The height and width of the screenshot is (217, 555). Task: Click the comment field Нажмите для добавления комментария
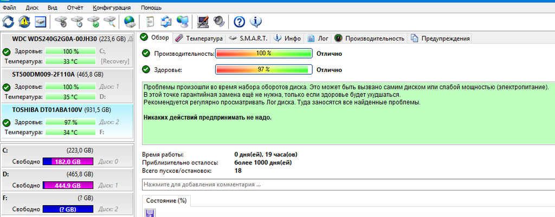tap(349, 185)
